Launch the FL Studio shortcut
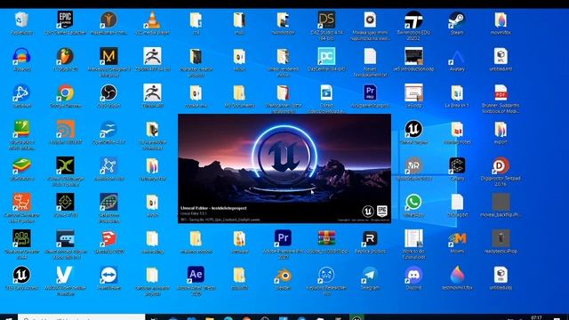569x320 pixels. pos(65,56)
